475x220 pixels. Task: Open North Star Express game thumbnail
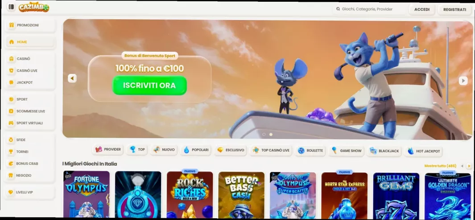[344, 196]
